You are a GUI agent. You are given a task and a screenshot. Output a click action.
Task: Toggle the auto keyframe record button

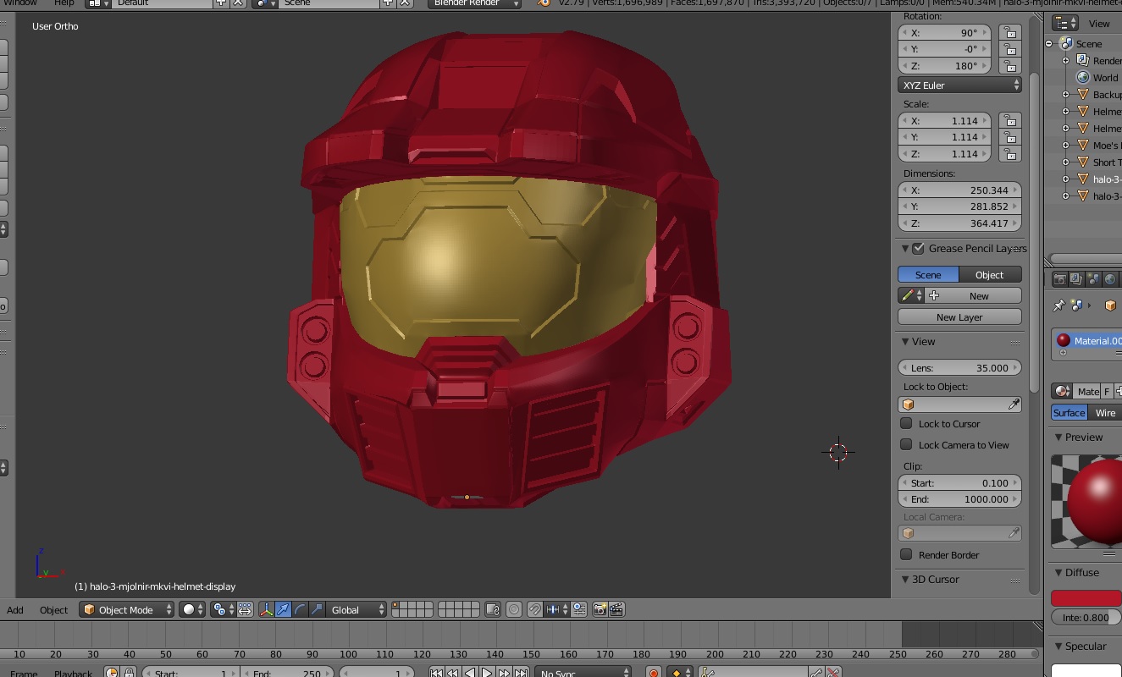click(653, 673)
